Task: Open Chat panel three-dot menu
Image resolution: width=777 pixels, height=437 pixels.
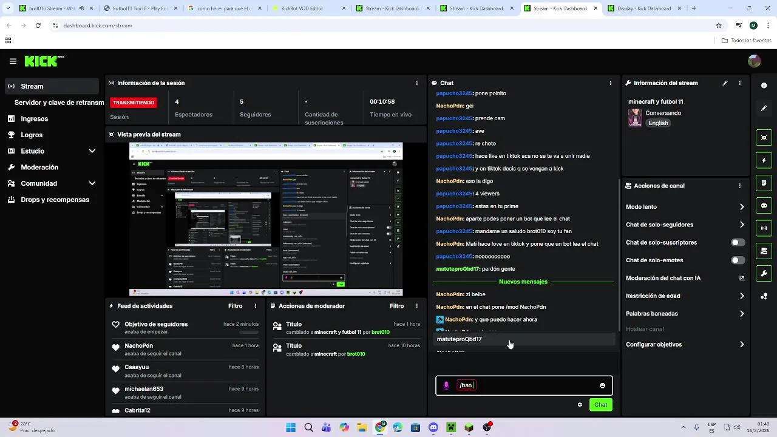Action: (610, 83)
